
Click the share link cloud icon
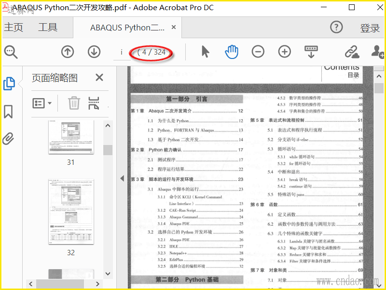(x=352, y=52)
